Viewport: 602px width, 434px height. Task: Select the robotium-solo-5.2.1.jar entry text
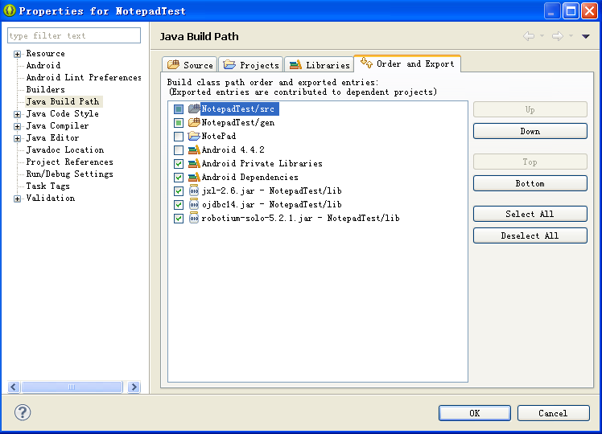[301, 218]
